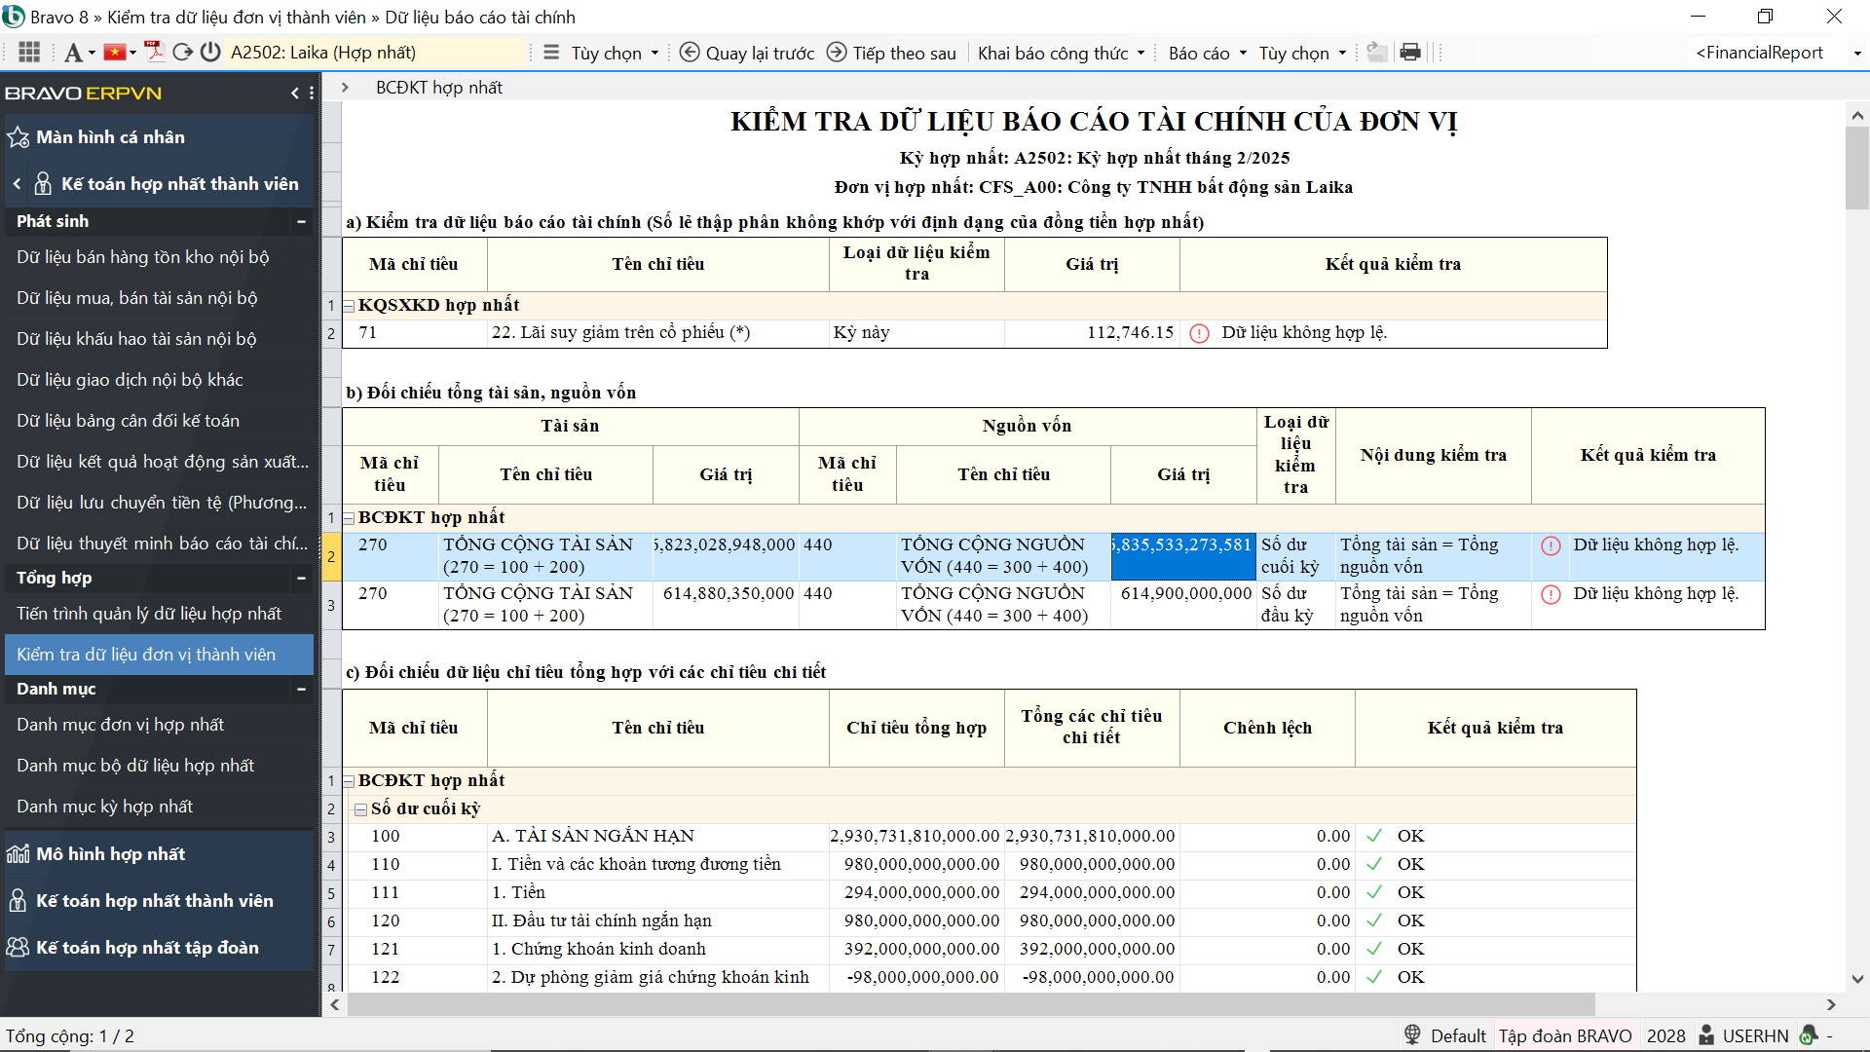
Task: Click the power/logout icon
Action: (210, 53)
